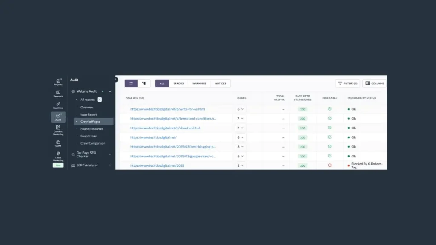The width and height of the screenshot is (436, 245).
Task: Open the techtipsdigital.net homepage link
Action: 153,137
